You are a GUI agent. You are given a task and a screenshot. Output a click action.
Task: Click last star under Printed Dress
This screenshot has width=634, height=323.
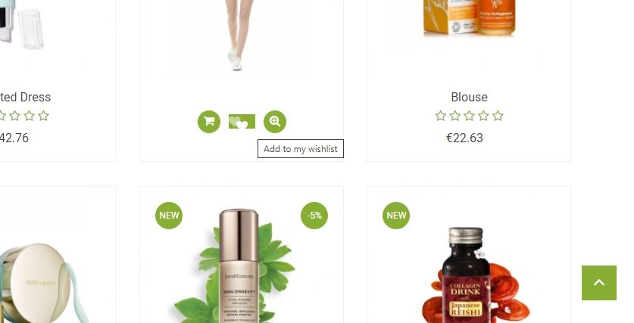pyautogui.click(x=43, y=116)
